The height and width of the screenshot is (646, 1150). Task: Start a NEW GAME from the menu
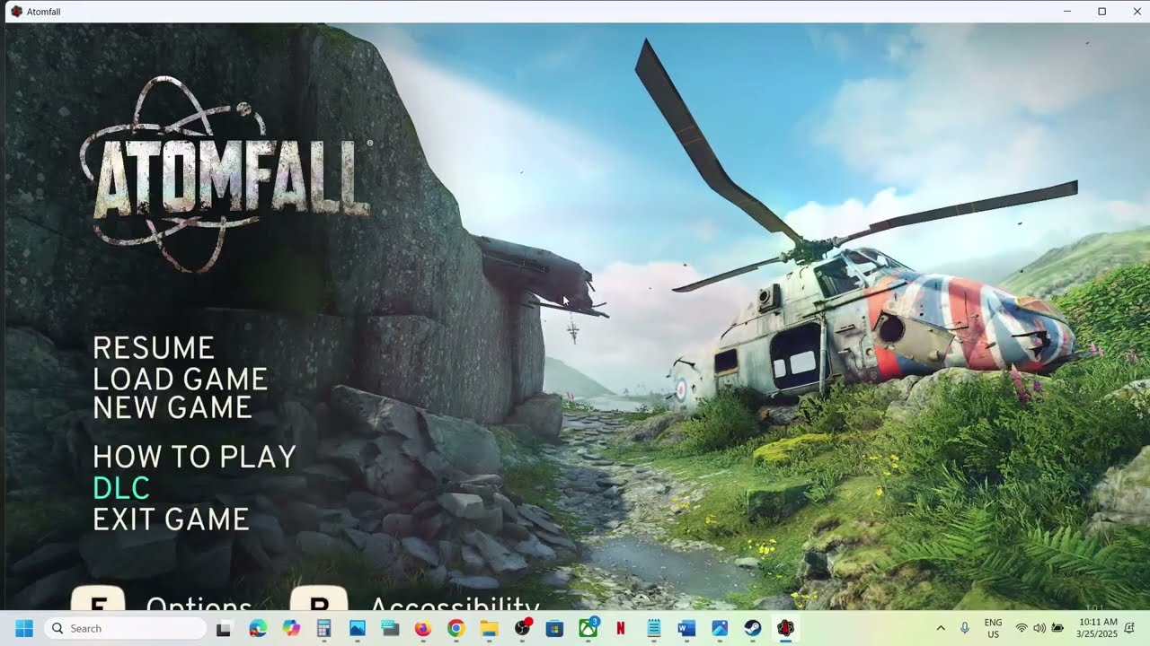click(172, 407)
